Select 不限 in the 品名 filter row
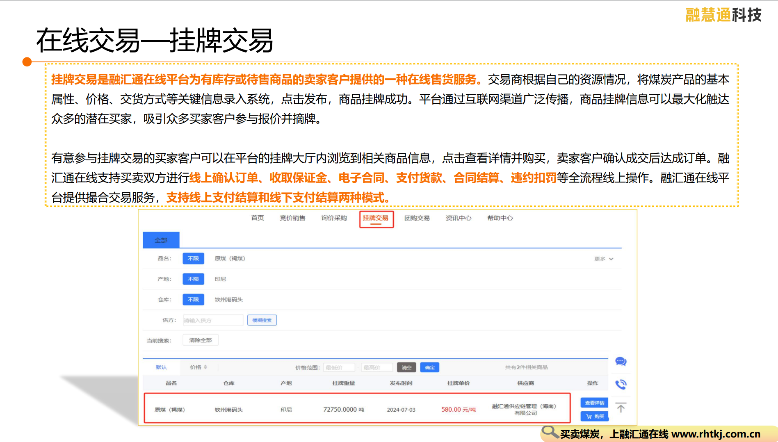The image size is (778, 442). [x=193, y=258]
